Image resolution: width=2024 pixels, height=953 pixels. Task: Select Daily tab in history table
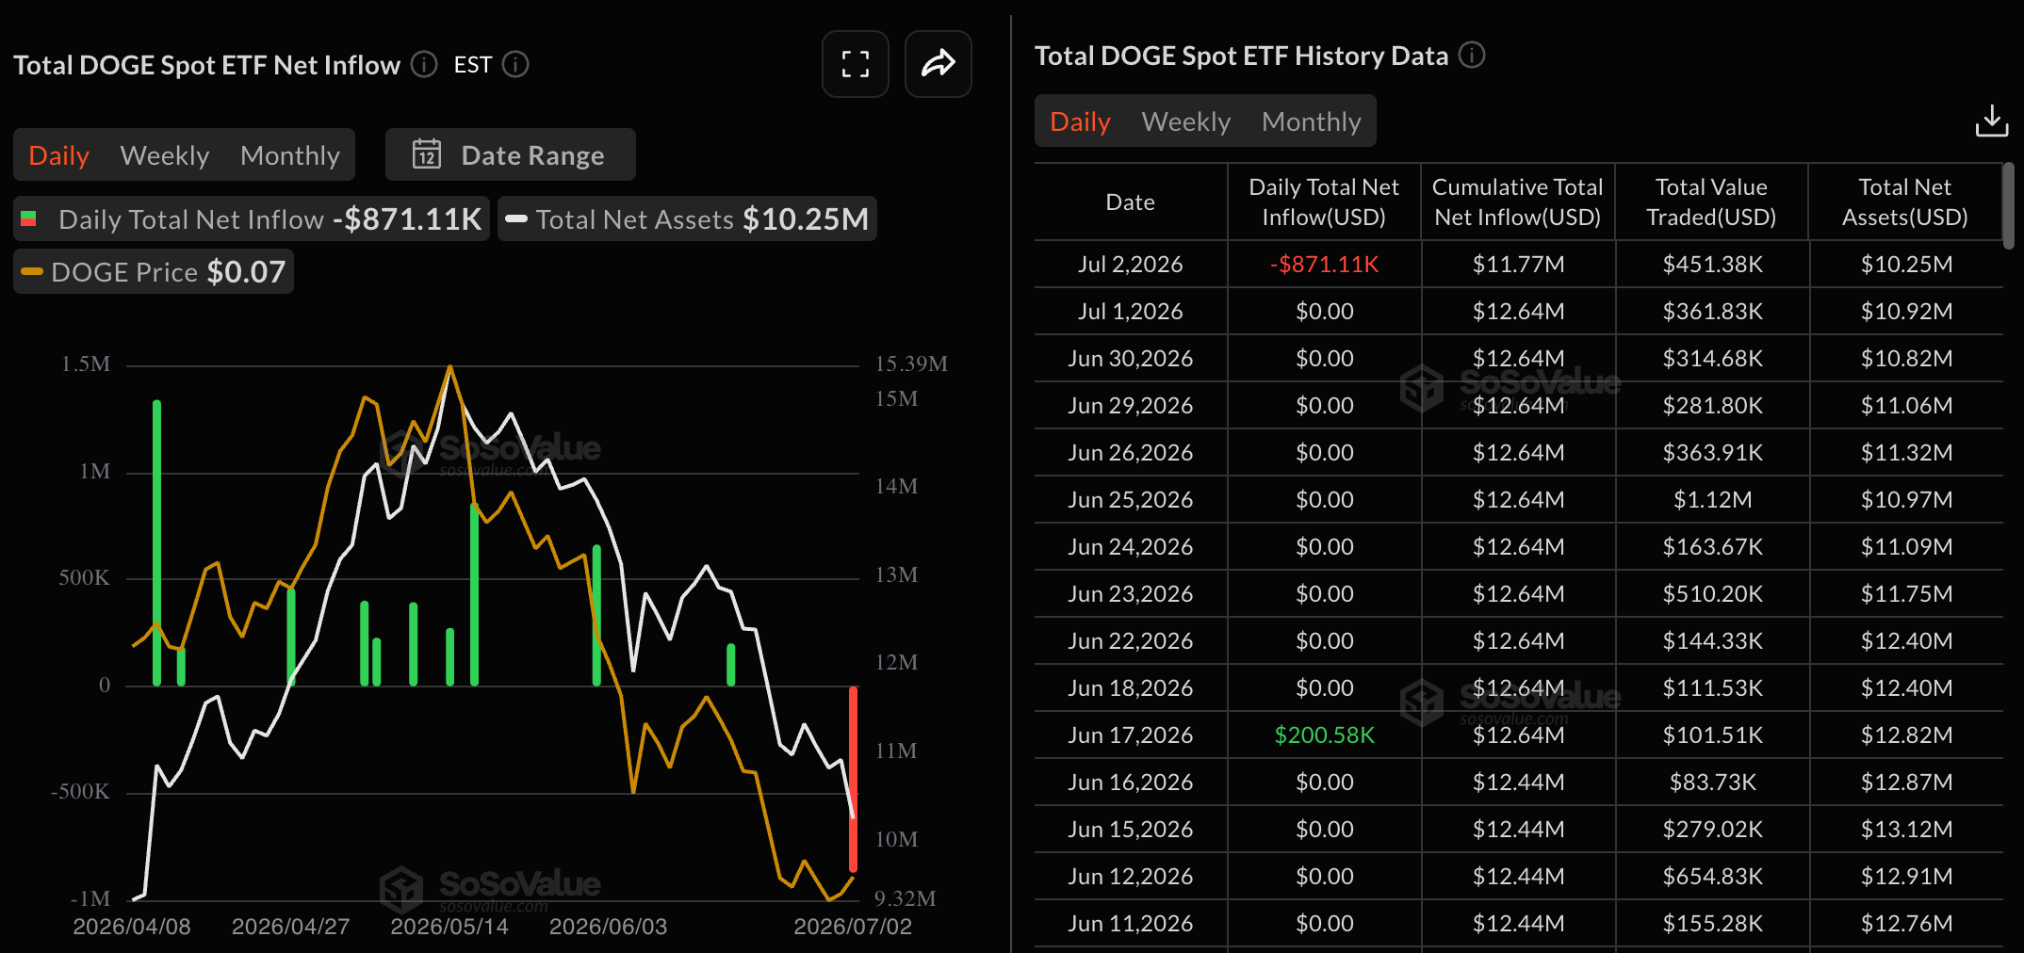pyautogui.click(x=1080, y=121)
